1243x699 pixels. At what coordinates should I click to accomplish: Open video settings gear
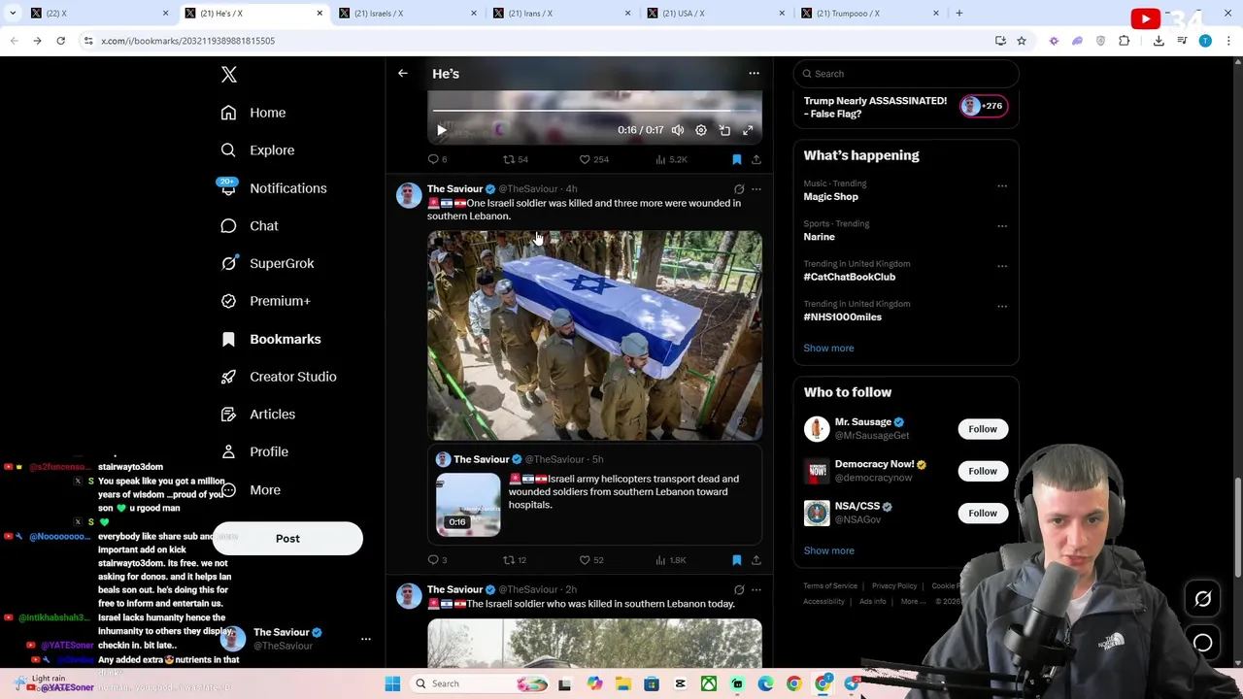[701, 130]
